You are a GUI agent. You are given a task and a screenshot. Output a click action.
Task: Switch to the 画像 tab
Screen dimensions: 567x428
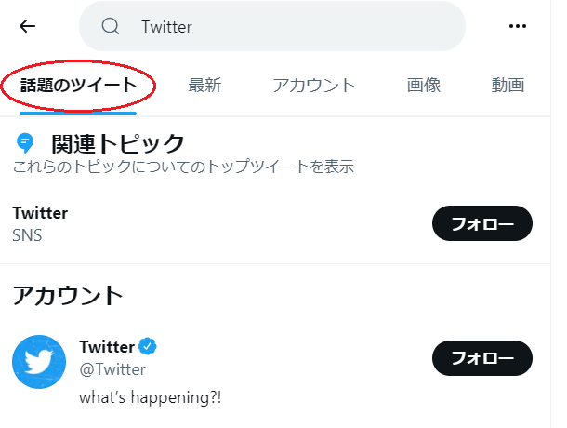tap(424, 86)
